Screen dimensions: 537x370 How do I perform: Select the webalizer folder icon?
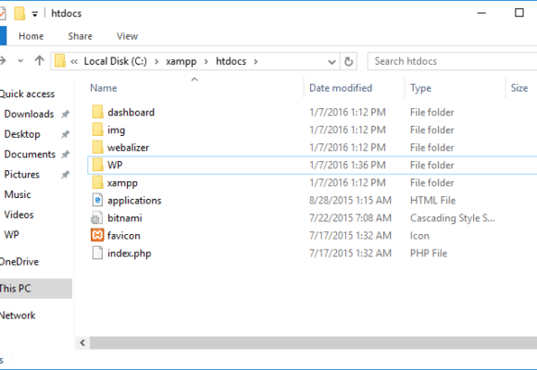(97, 147)
